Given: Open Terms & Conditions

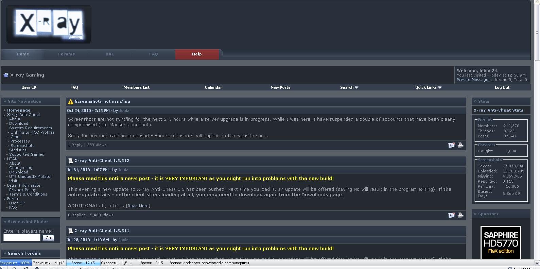Looking at the screenshot, I should [x=28, y=194].
